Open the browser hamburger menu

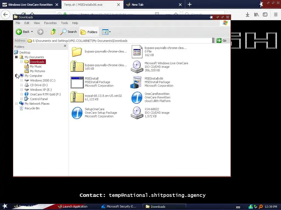(x=276, y=14)
